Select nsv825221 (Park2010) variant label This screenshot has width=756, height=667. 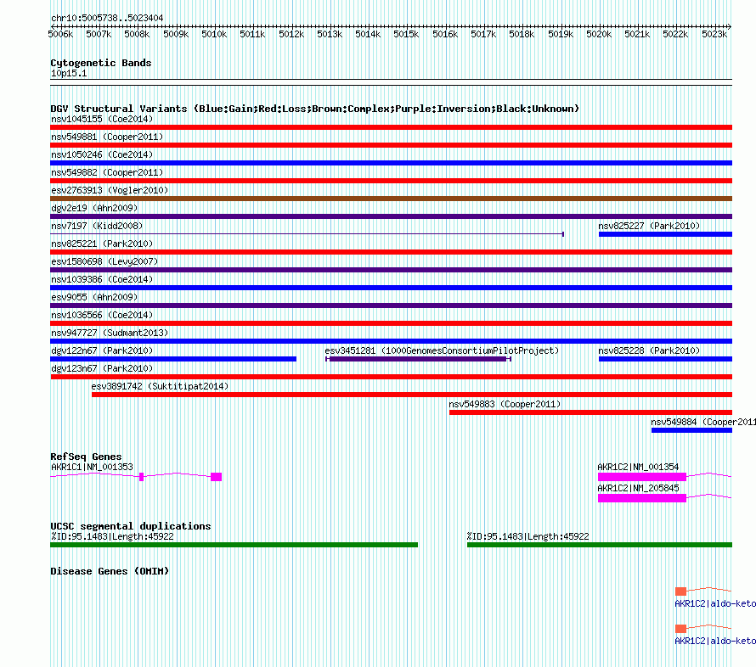pos(102,244)
